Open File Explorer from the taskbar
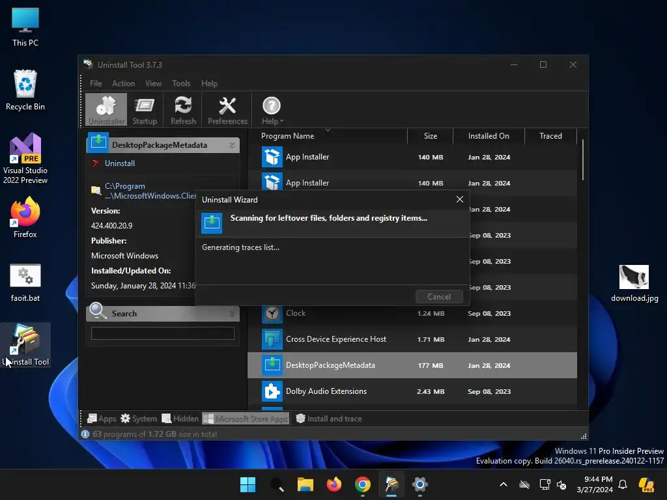 point(305,484)
